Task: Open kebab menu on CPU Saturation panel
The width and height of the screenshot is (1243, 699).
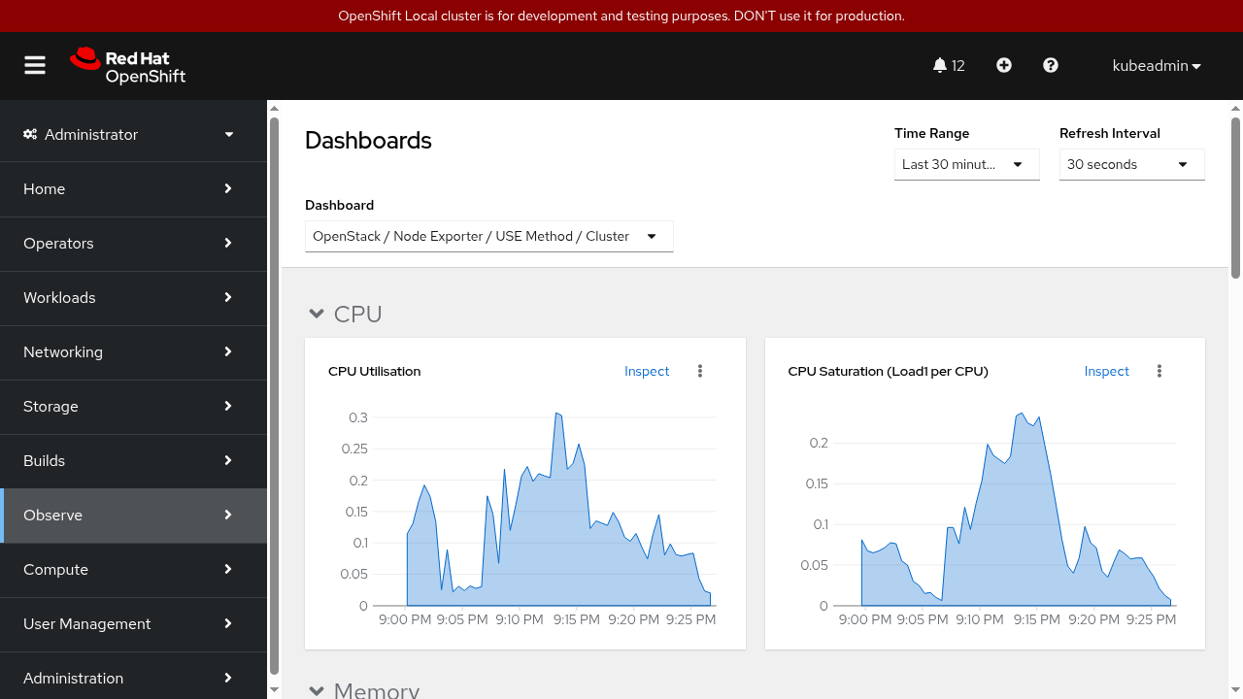Action: (1159, 371)
